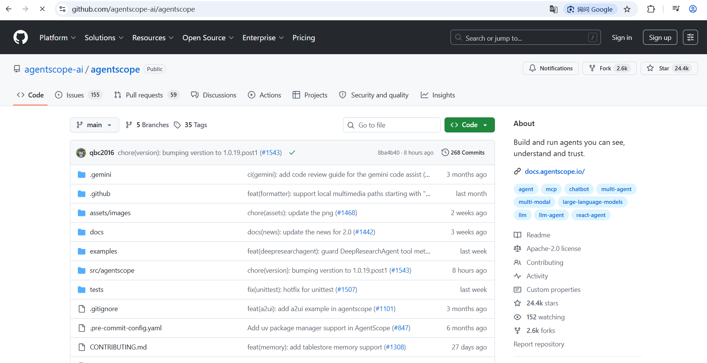This screenshot has height=363, width=707.
Task: Open commit 8ba4b40 hash link
Action: [388, 153]
